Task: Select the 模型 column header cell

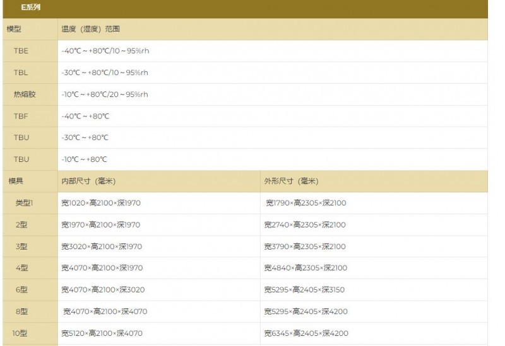Action: (x=30, y=29)
